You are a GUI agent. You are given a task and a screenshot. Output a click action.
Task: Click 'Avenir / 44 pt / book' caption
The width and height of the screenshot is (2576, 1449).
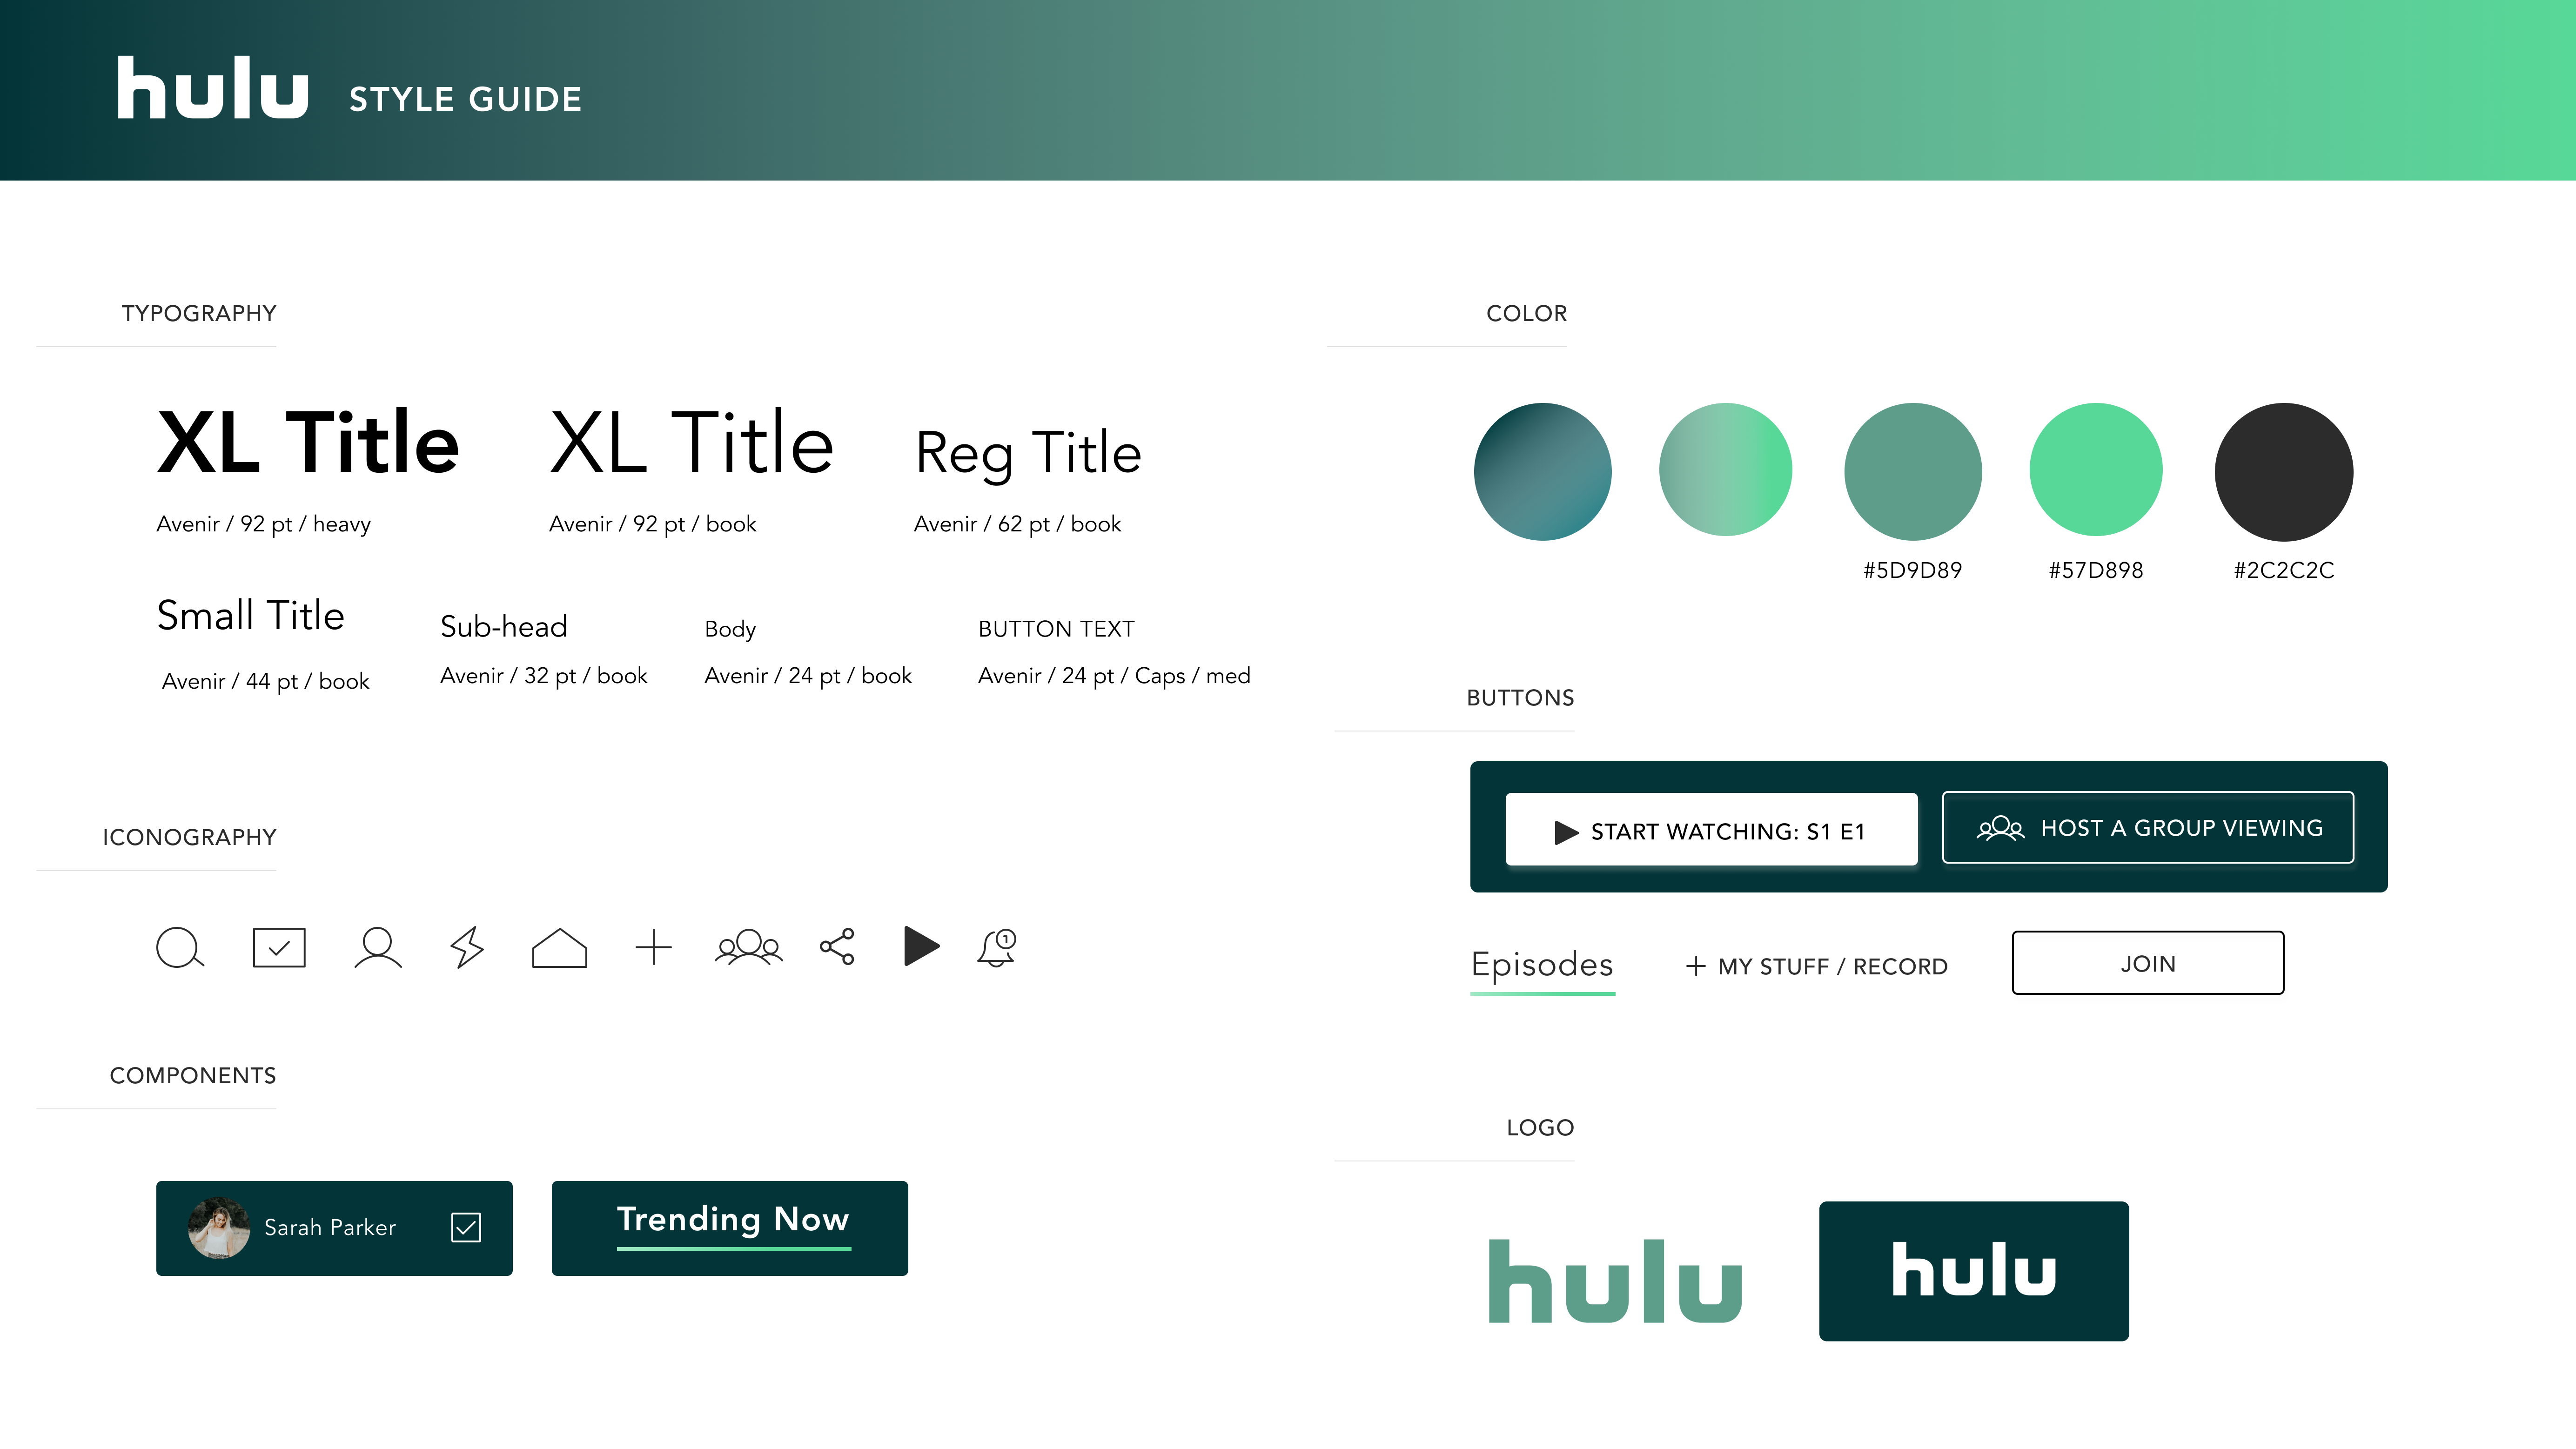(265, 681)
